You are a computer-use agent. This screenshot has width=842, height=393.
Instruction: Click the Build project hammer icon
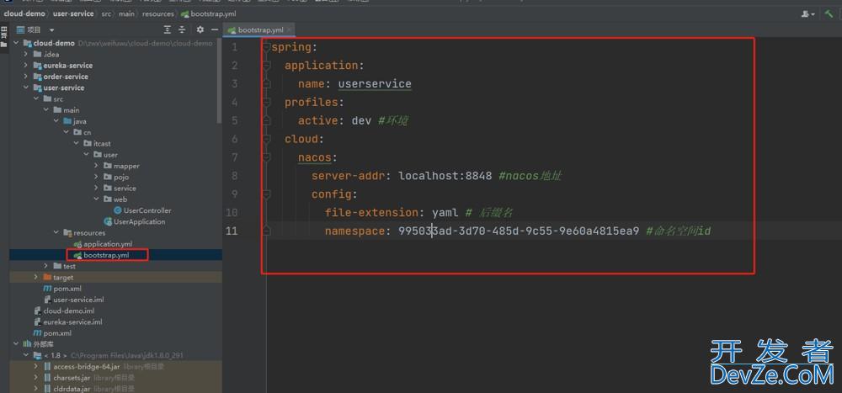(x=829, y=14)
